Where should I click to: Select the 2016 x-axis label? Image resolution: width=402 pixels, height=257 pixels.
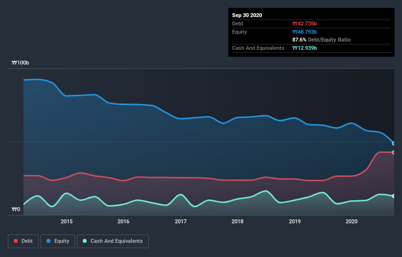[x=123, y=221]
